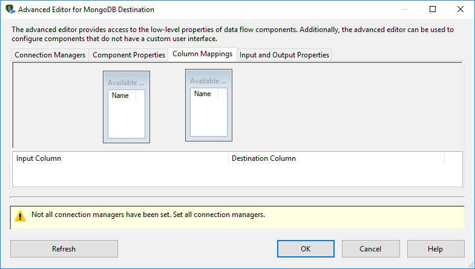Click the MongoDB Destination app icon in the title bar

pos(10,10)
